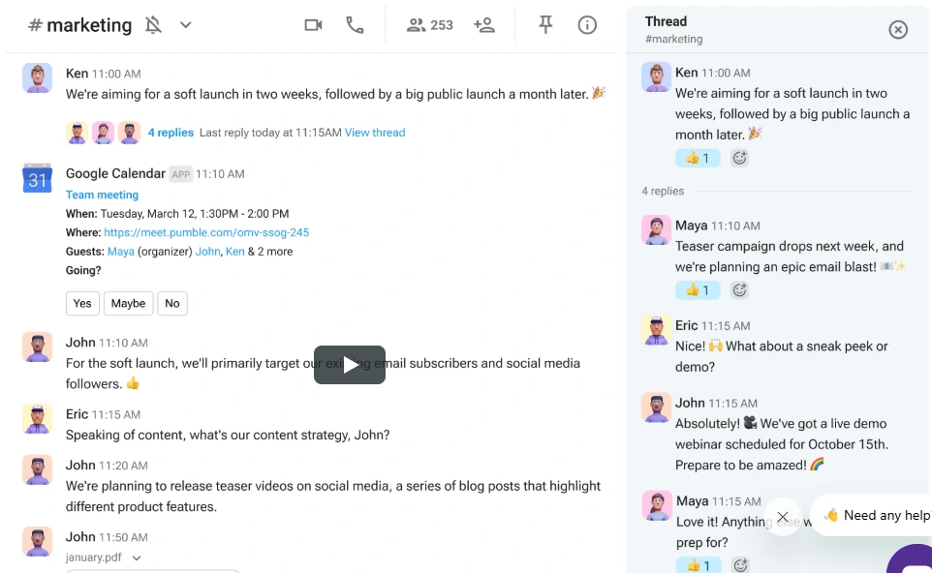Open the 4 replies thread link
932x573 pixels.
click(x=171, y=133)
